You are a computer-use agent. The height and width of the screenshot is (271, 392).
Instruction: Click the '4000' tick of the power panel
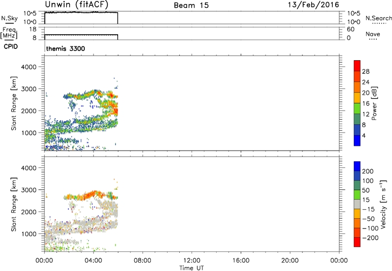pyautogui.click(x=29, y=67)
